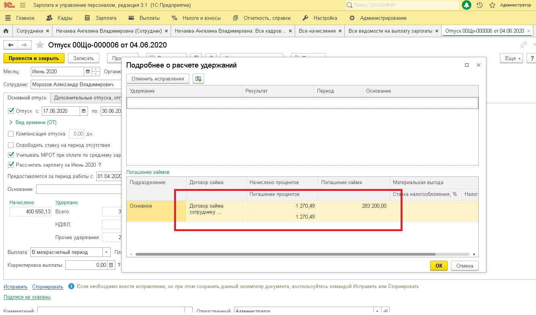This screenshot has width=536, height=315.
Task: Toggle the Отпуск checkbox
Action: (11, 111)
